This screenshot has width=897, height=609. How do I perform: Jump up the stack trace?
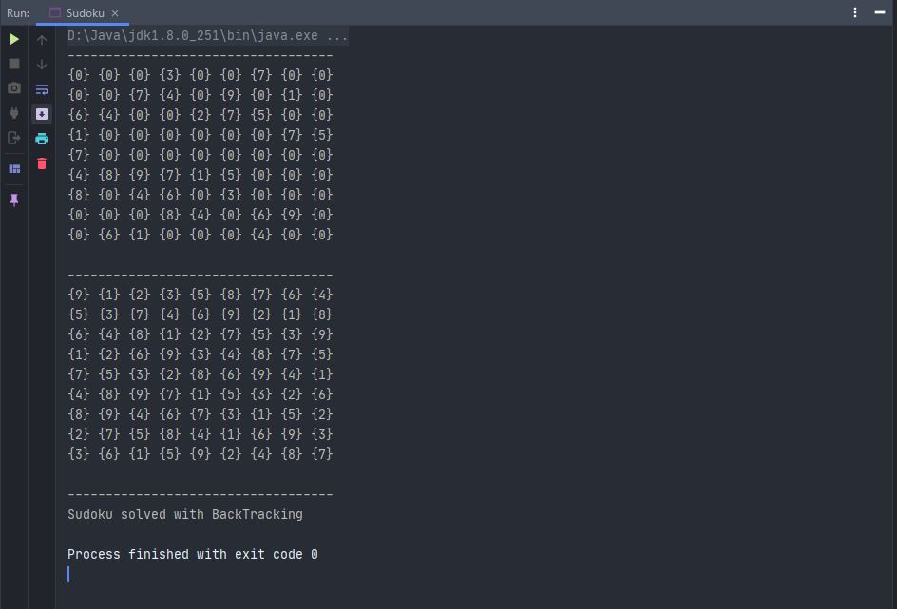[x=41, y=39]
